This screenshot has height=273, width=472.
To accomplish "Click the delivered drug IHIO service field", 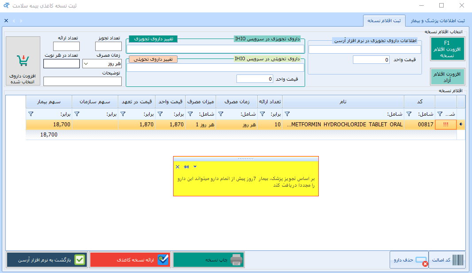I will (x=215, y=68).
